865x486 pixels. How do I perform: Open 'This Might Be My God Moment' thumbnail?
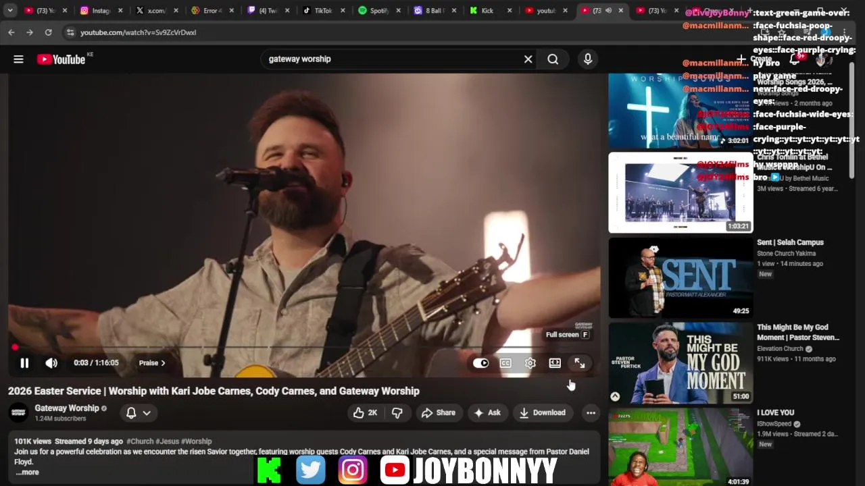pos(681,362)
